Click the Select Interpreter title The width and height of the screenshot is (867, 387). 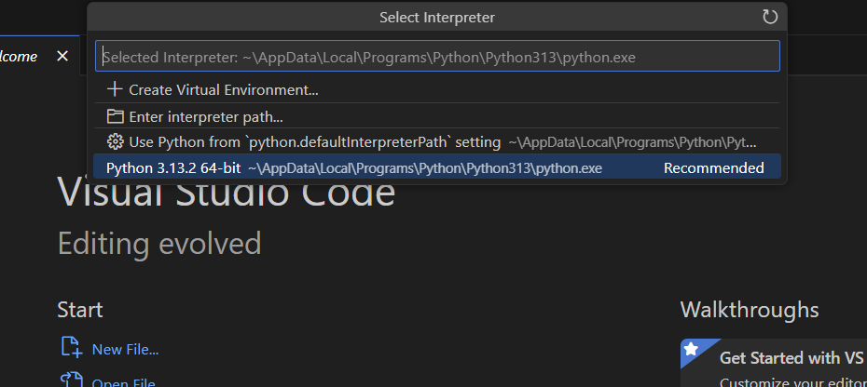(x=437, y=18)
